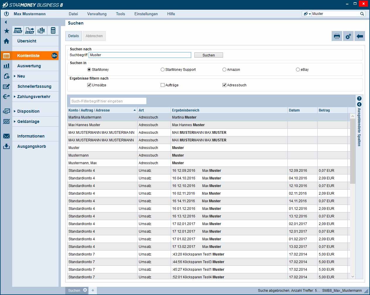Click the Such-/Filterbegriff filter input field
The image size is (370, 295).
click(x=108, y=101)
